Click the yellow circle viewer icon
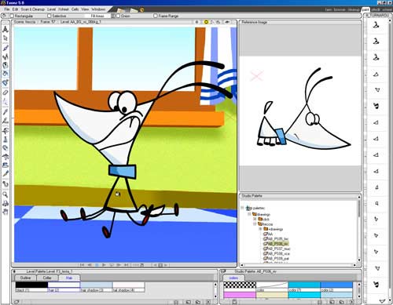The width and height of the screenshot is (393, 305). (x=206, y=22)
